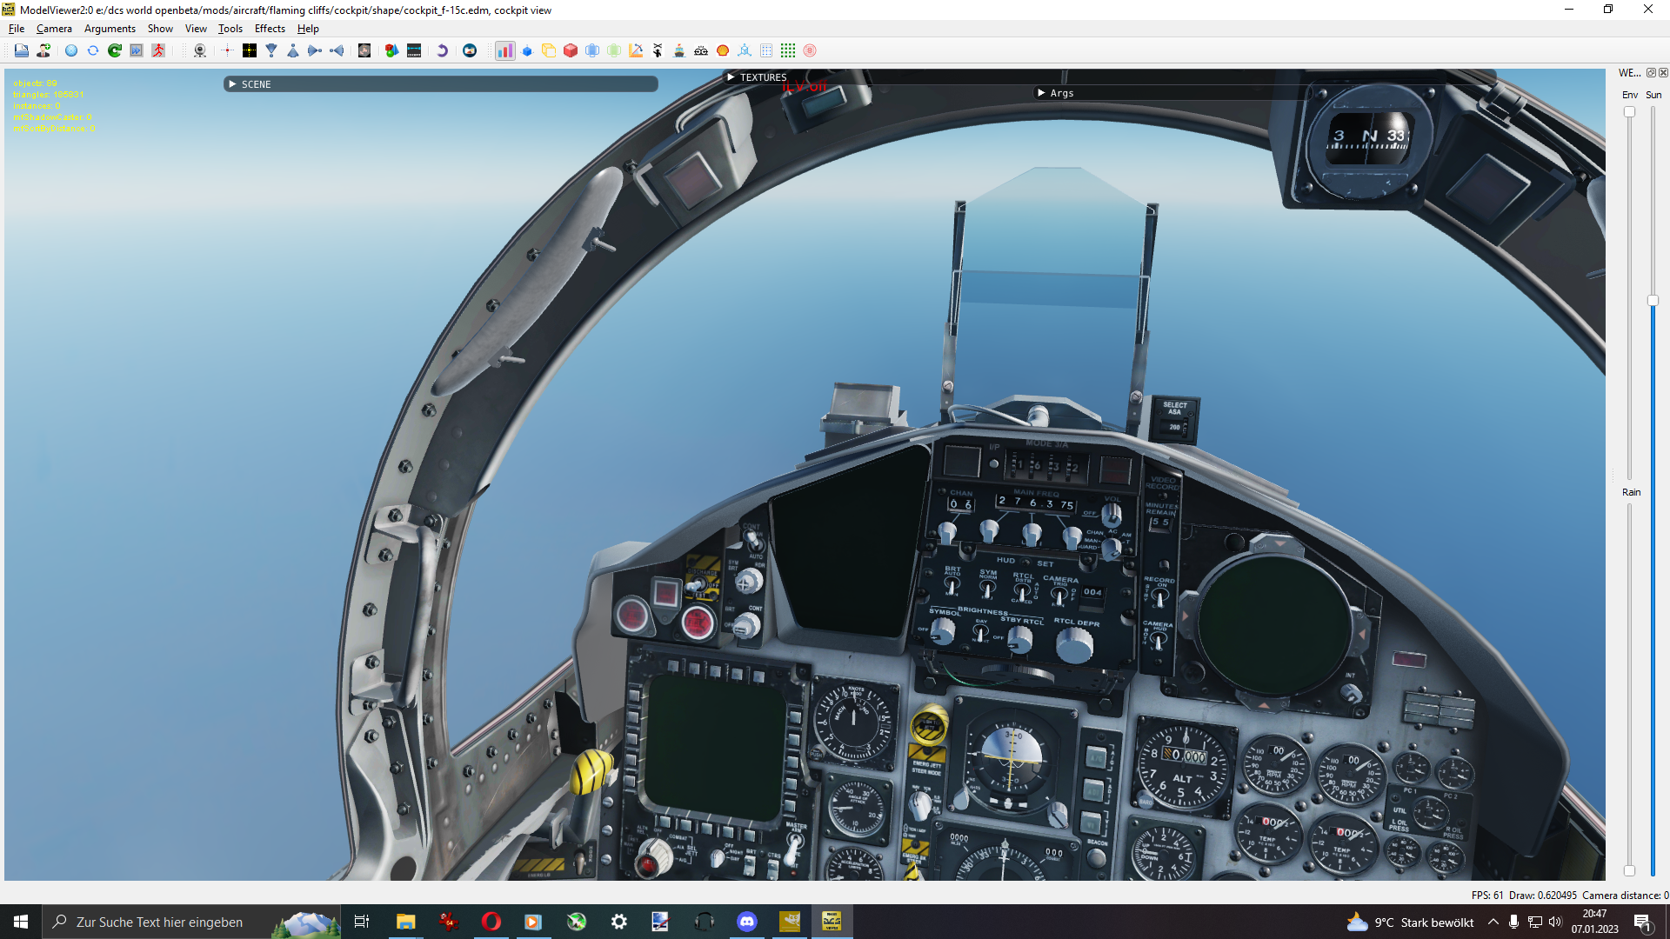Screen dimensions: 1670x939
Task: Toggle the dotted square grid icon
Action: pyautogui.click(x=766, y=50)
